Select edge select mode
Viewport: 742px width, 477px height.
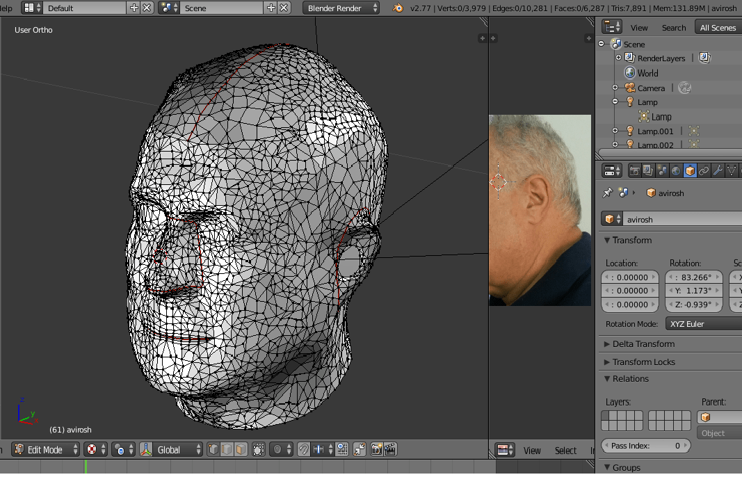pyautogui.click(x=227, y=449)
